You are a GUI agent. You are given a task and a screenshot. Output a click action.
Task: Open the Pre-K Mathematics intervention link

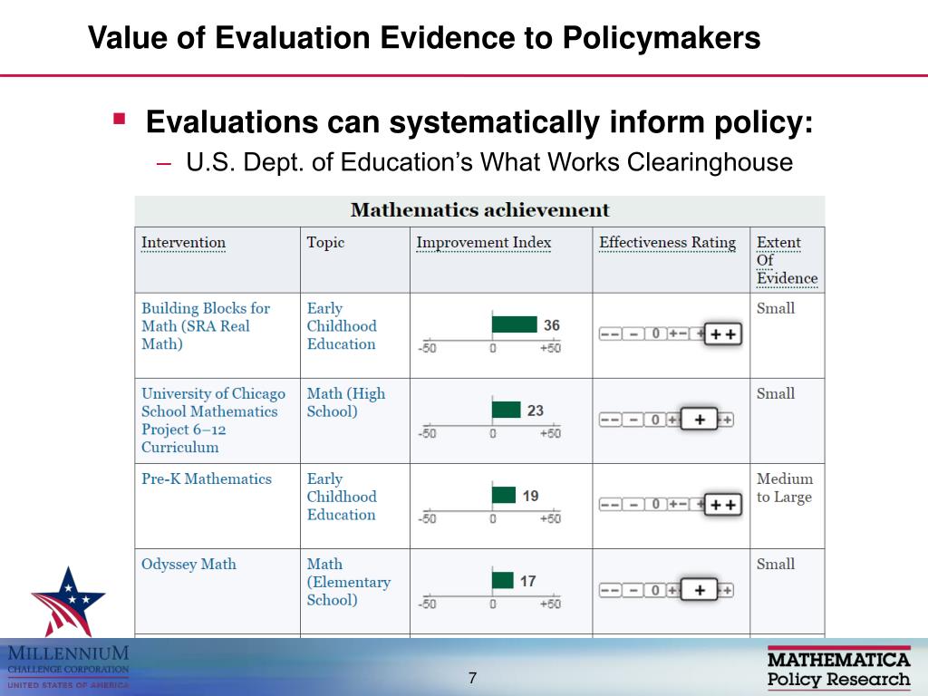pyautogui.click(x=207, y=478)
